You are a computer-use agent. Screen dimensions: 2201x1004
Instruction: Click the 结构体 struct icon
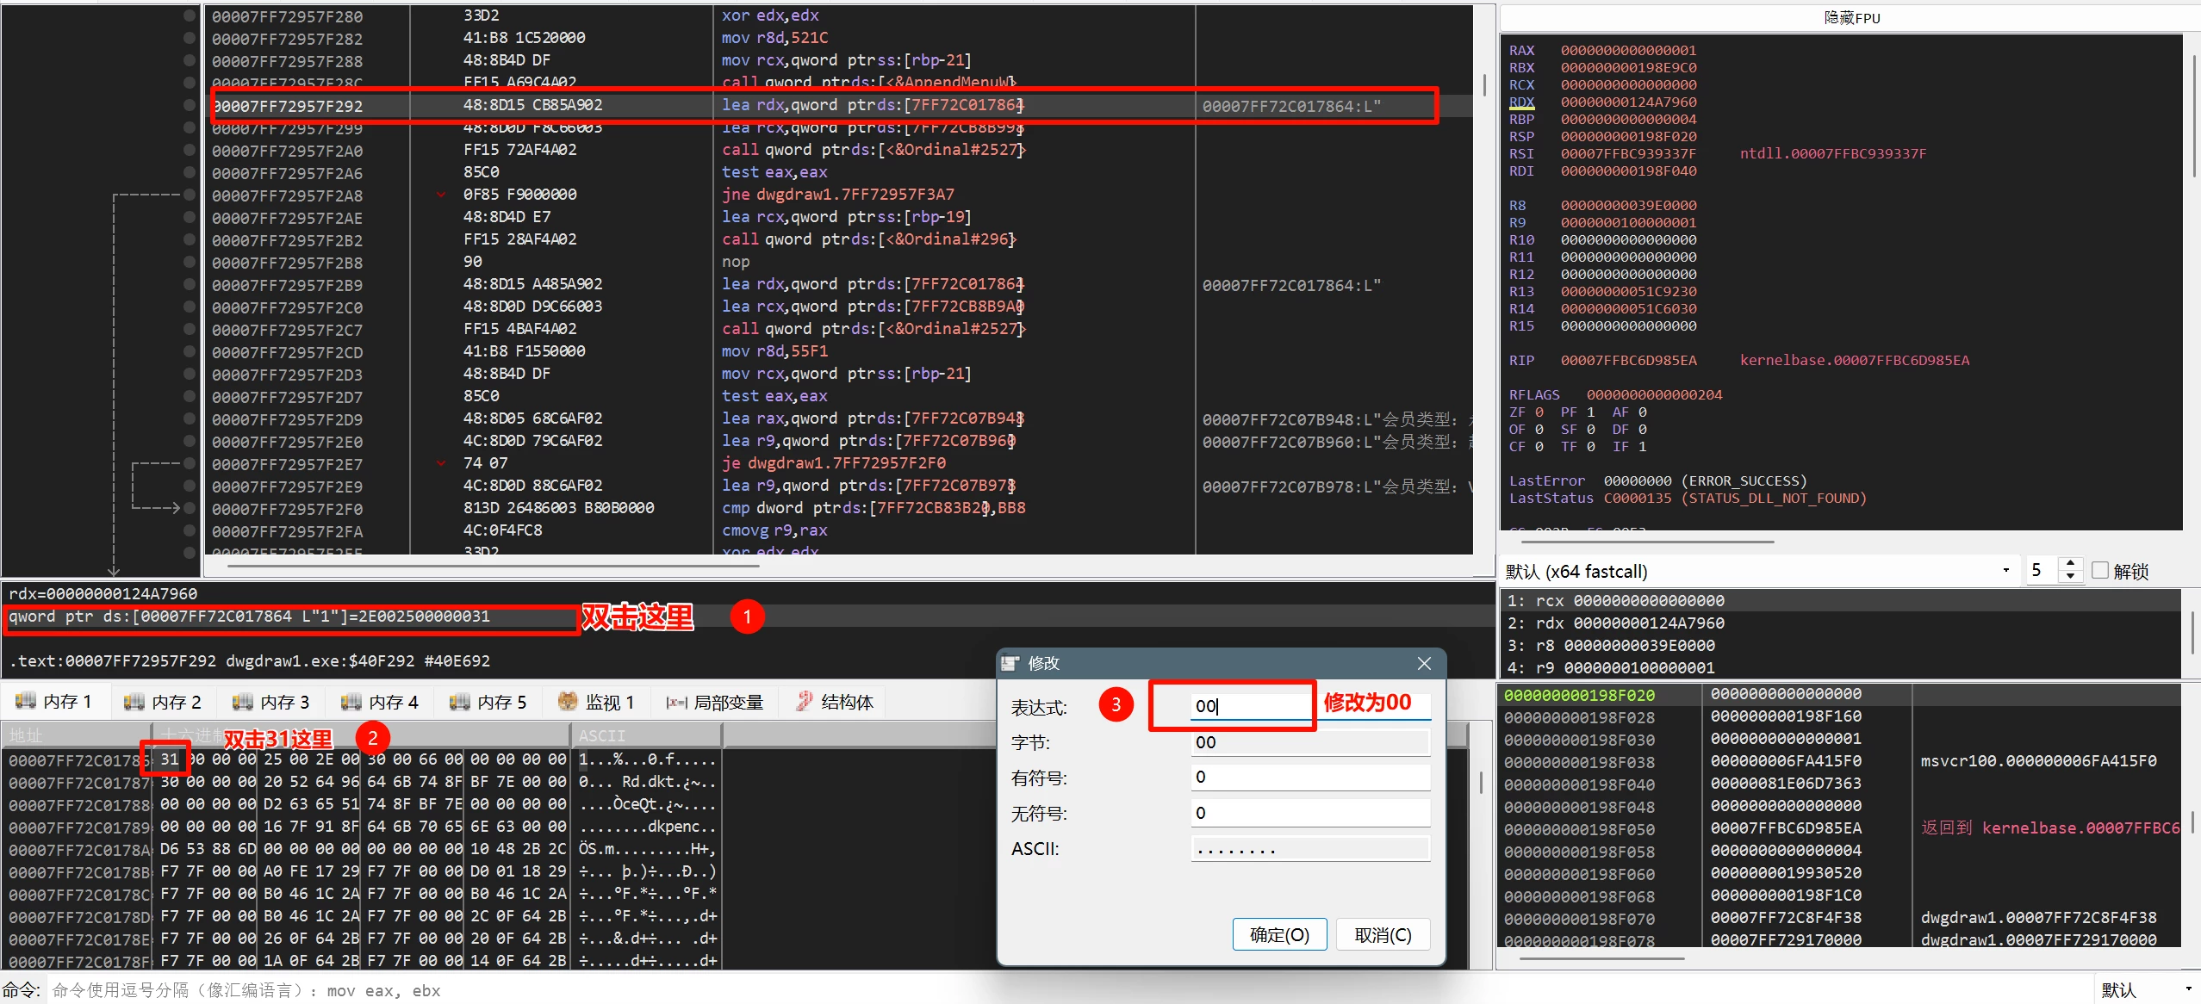point(804,701)
